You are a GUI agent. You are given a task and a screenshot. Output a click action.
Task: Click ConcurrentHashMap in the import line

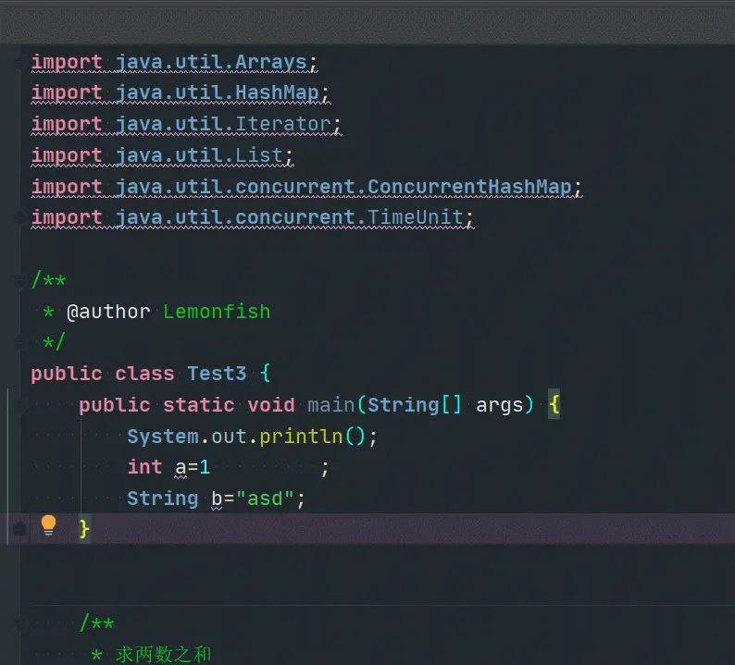[469, 187]
